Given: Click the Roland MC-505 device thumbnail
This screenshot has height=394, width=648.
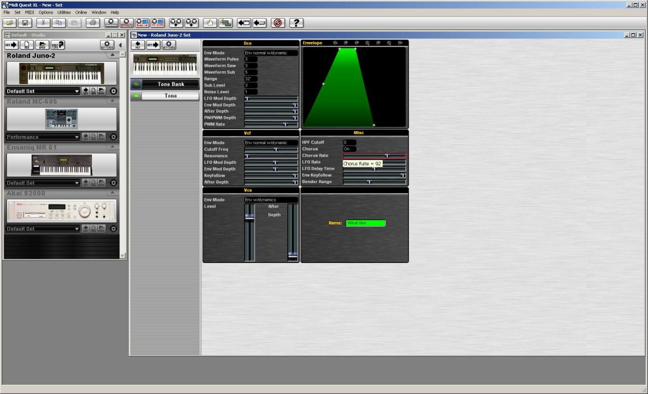Looking at the screenshot, I should point(61,119).
